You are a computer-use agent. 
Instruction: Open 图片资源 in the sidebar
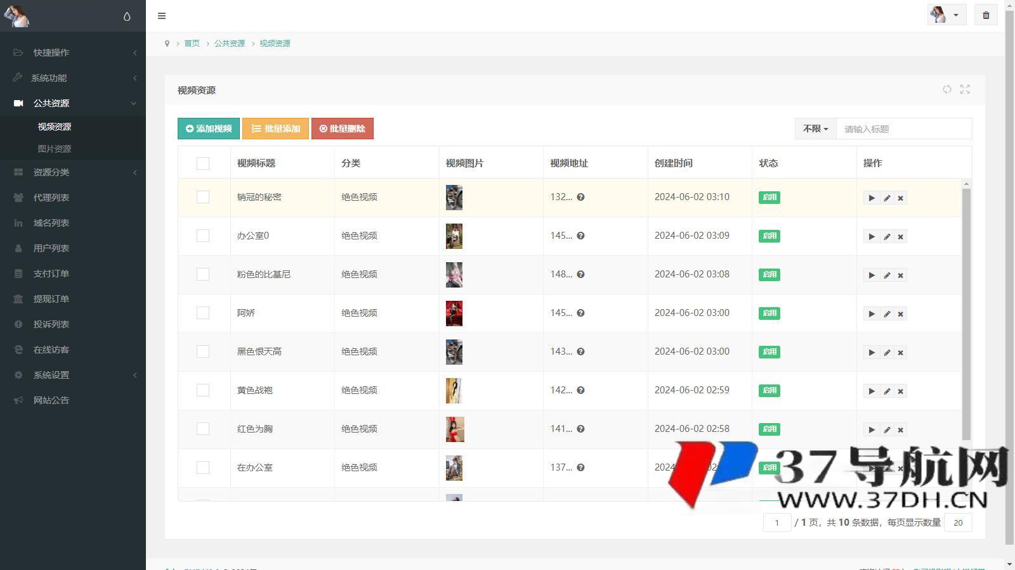pos(55,149)
